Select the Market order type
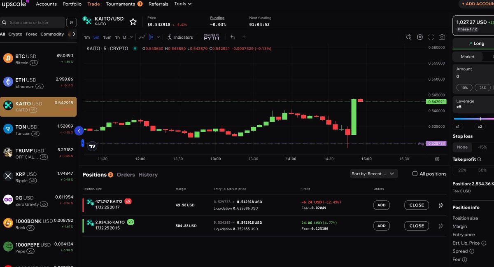494x267 pixels. click(x=467, y=56)
